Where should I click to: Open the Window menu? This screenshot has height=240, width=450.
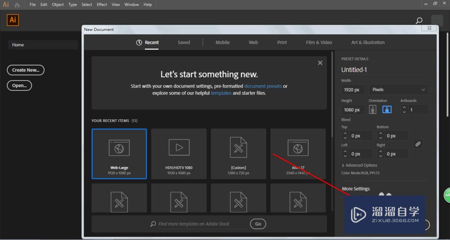click(x=132, y=4)
